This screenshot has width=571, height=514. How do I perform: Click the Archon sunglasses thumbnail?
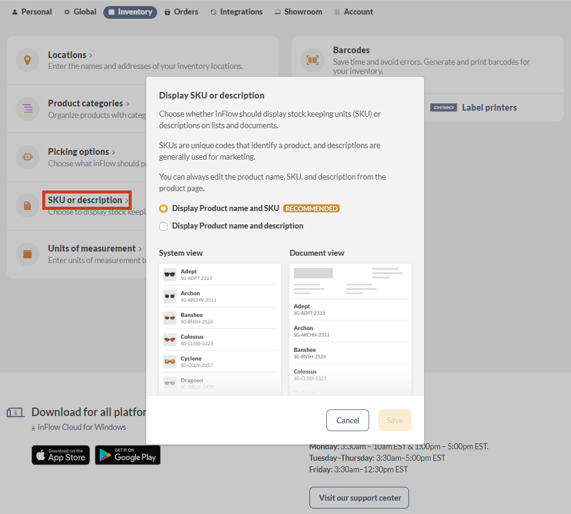click(x=170, y=296)
